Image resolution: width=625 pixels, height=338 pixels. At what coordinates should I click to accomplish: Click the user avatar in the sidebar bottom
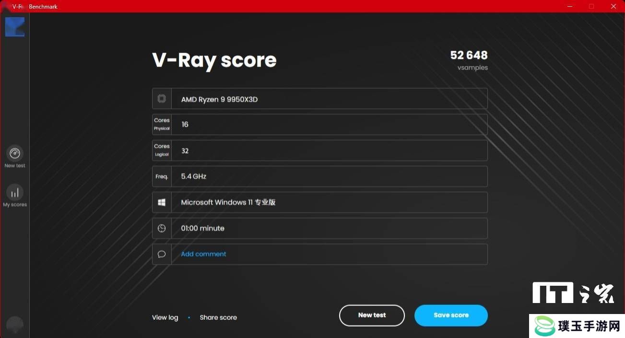point(15,325)
